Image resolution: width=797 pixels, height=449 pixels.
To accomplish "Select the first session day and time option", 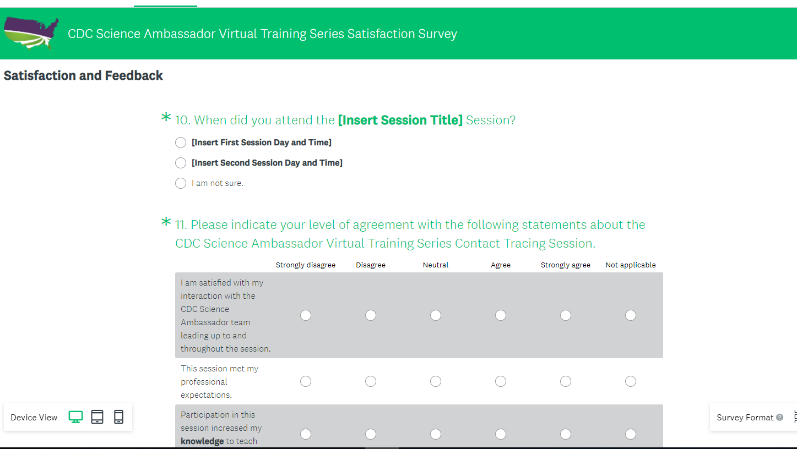I will coord(181,143).
